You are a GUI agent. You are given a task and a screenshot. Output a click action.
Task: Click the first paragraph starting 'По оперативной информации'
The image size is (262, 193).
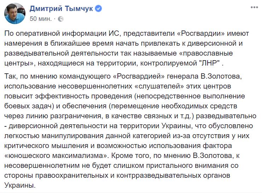[x=127, y=48]
